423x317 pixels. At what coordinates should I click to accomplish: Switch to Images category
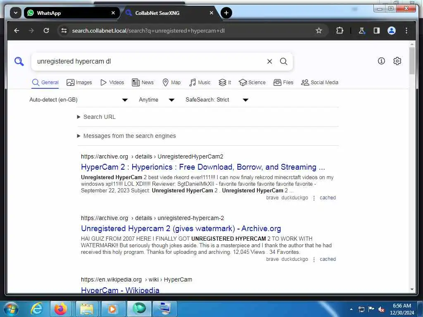[79, 83]
